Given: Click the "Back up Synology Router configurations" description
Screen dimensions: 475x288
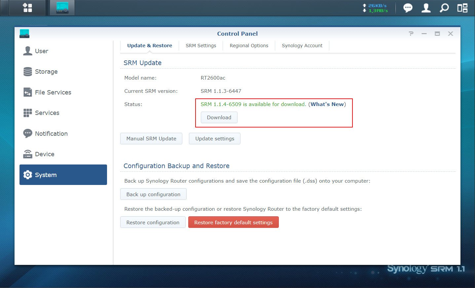Looking at the screenshot, I should pyautogui.click(x=247, y=181).
